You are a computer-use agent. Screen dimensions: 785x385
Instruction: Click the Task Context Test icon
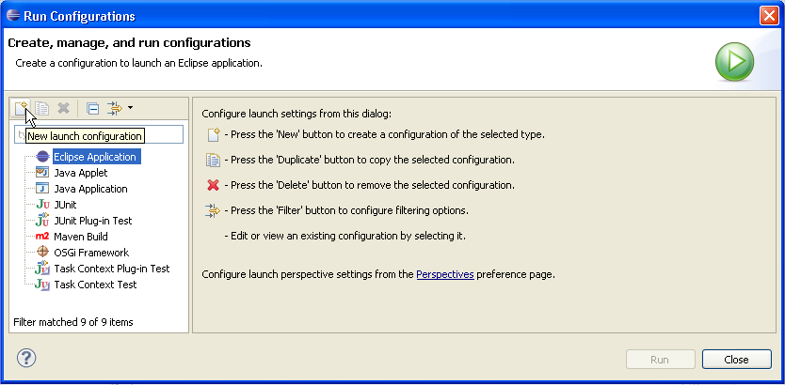(x=42, y=285)
